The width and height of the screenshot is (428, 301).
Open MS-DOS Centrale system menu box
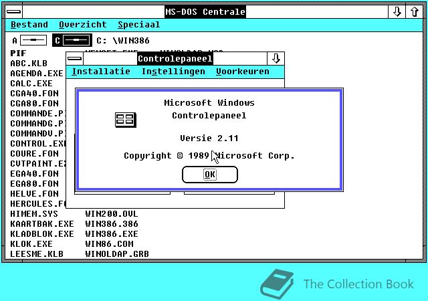(x=13, y=12)
